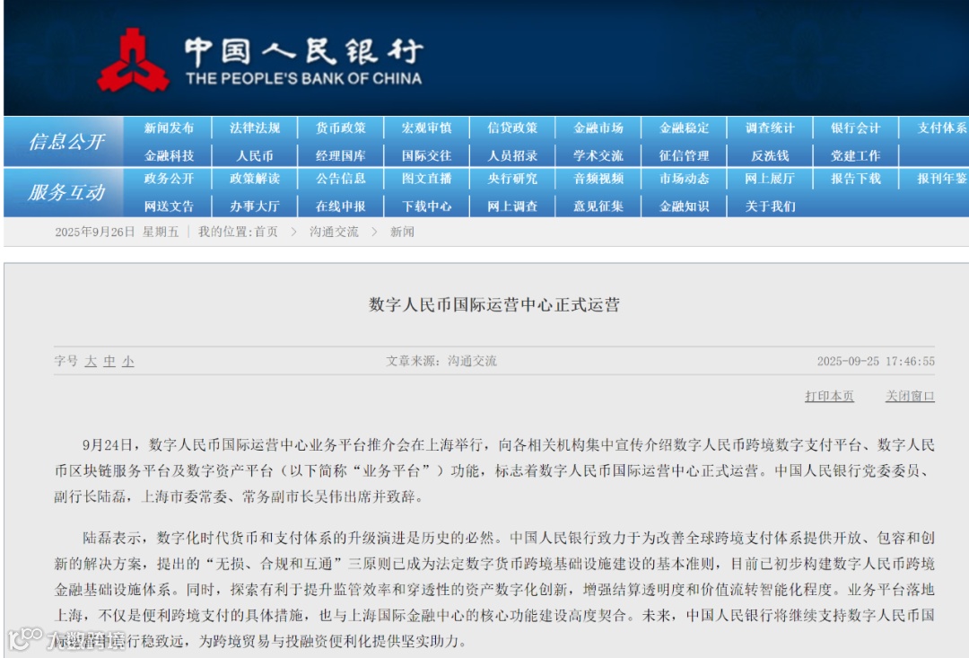Visit 在线申报 page
This screenshot has width=969, height=658.
tap(341, 206)
